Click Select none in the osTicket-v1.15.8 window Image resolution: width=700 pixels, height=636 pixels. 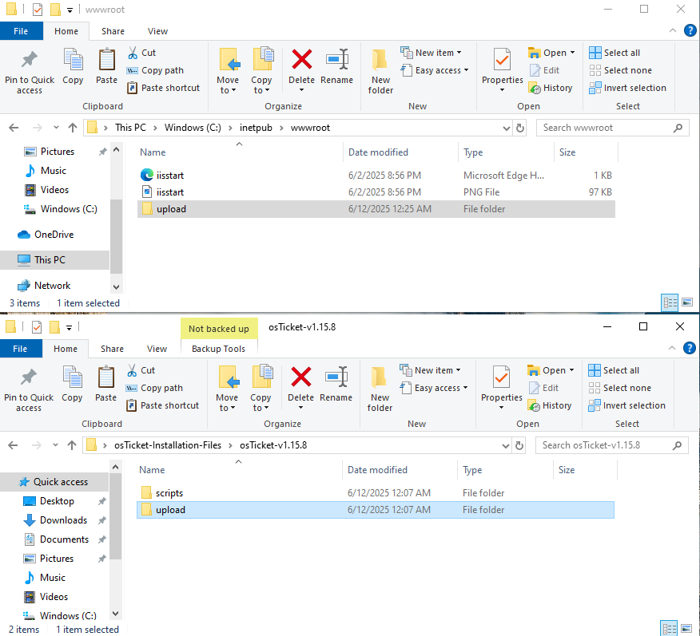tap(619, 388)
